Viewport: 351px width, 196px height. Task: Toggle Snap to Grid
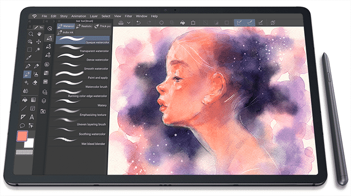coord(261,22)
